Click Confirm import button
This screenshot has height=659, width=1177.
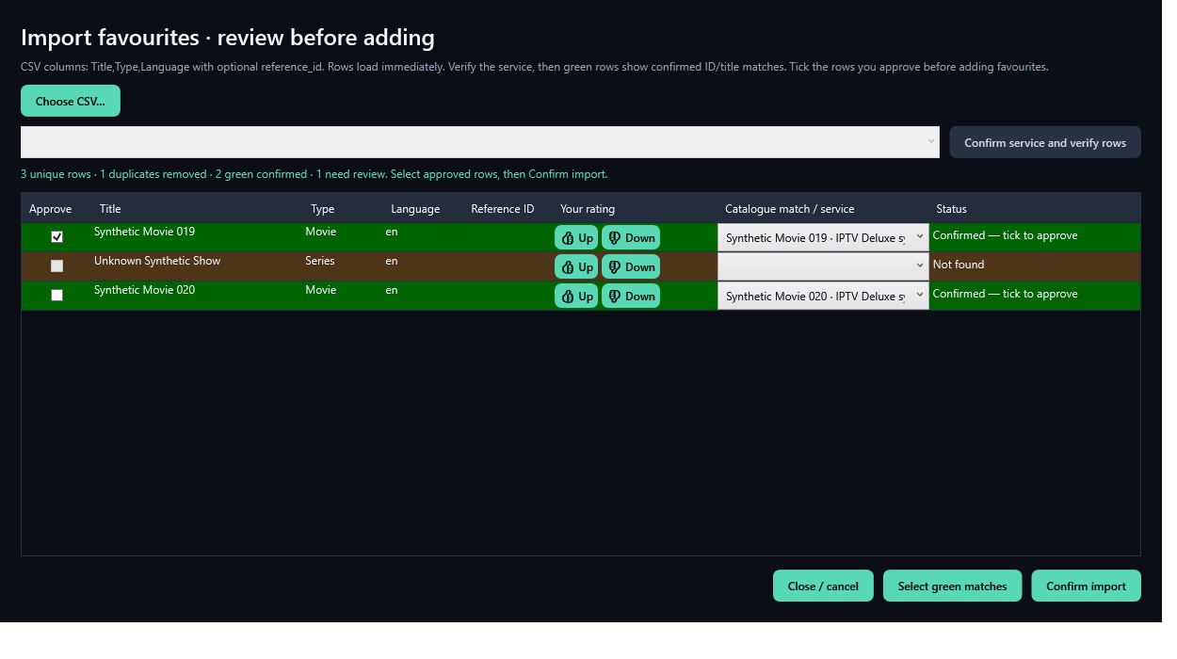(x=1086, y=586)
